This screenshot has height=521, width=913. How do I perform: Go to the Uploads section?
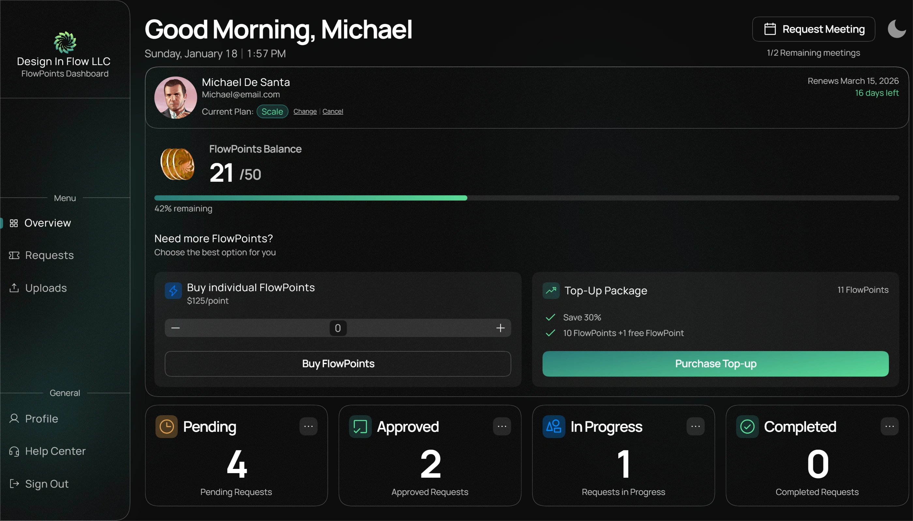(x=46, y=288)
